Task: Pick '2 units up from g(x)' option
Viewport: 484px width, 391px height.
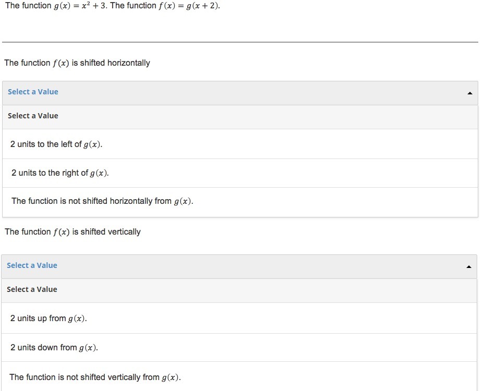Action: click(49, 319)
